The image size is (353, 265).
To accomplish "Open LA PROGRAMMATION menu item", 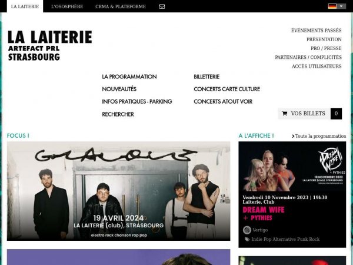I will (129, 77).
